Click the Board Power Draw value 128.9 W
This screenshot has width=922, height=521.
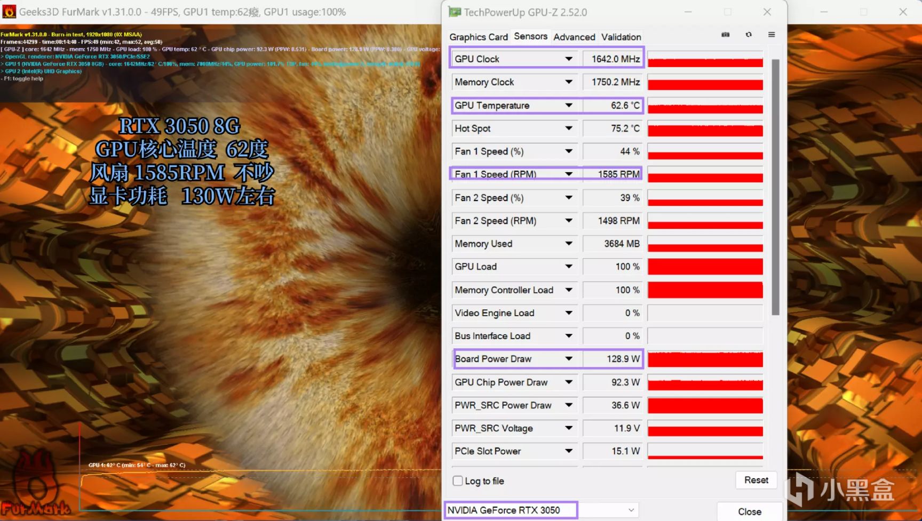pyautogui.click(x=613, y=358)
